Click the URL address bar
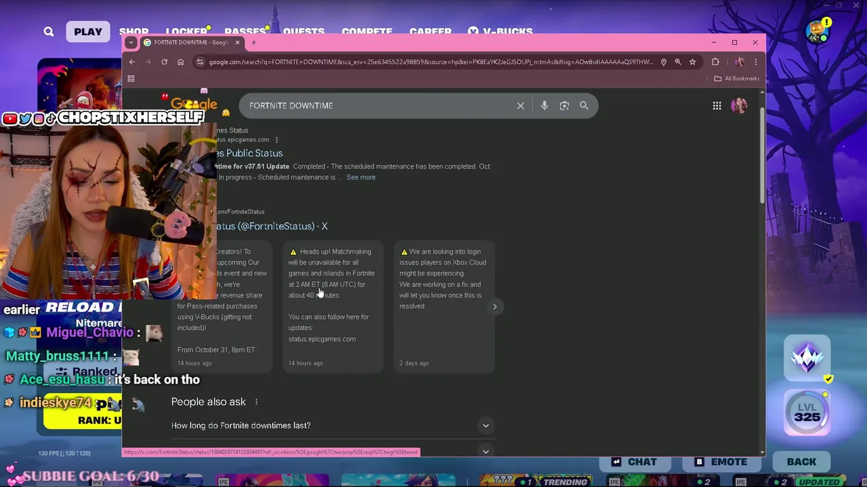This screenshot has height=487, width=867. 431,62
